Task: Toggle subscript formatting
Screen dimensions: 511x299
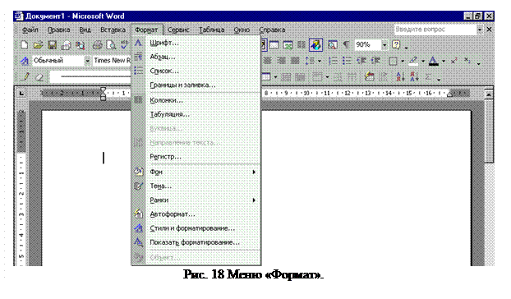Action: 467,61
